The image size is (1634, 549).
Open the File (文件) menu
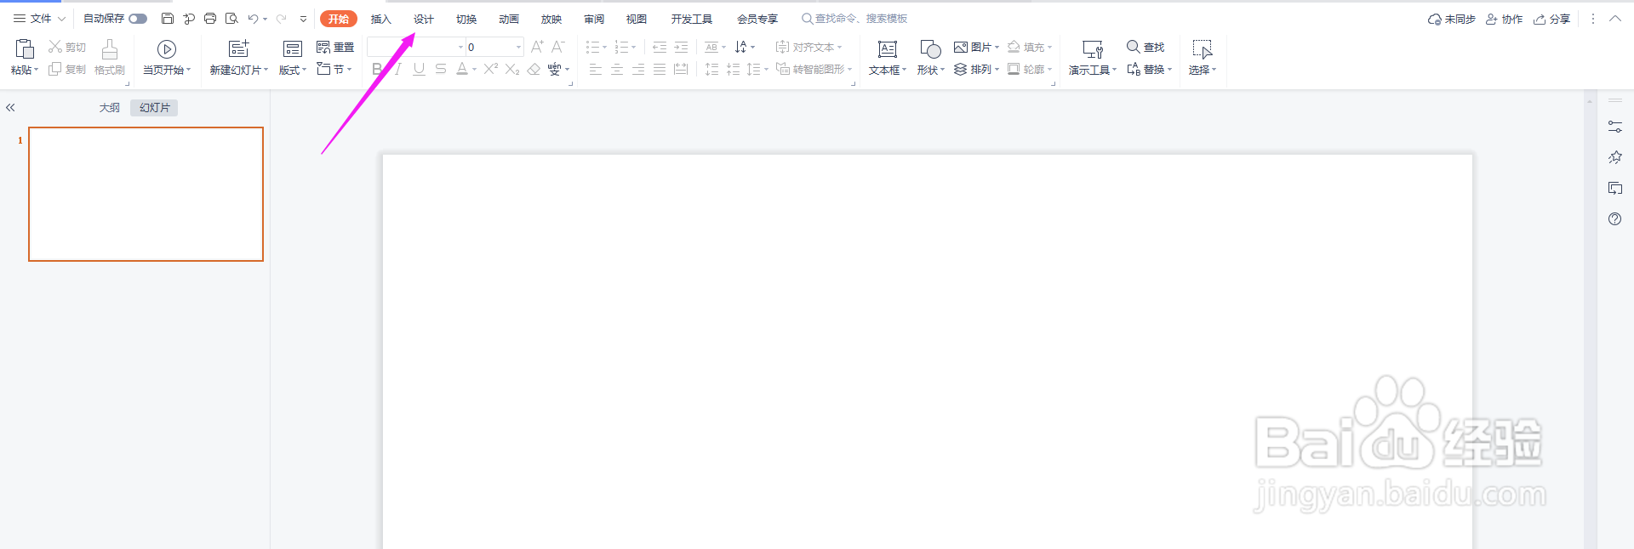pos(39,19)
